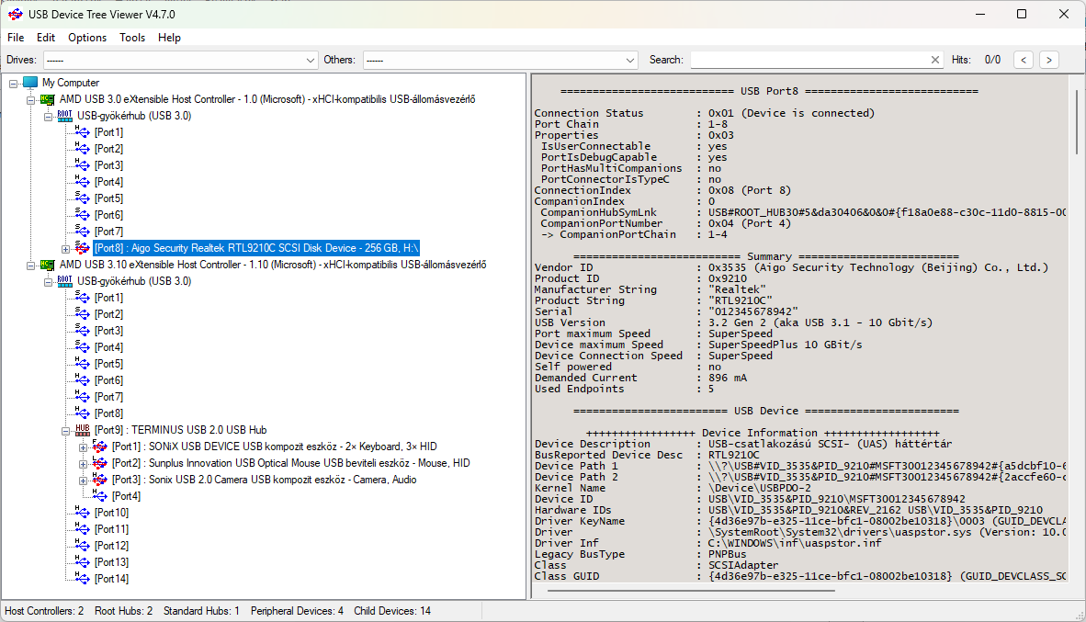This screenshot has height=622, width=1086.
Task: Click the Serial "012345678942" line
Action: point(665,311)
